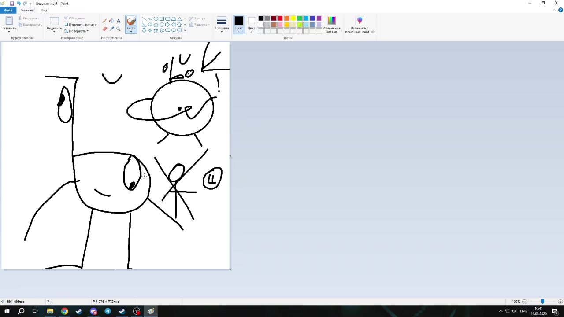The height and width of the screenshot is (317, 564).
Task: Select the Magnifier tool
Action: coord(119,29)
